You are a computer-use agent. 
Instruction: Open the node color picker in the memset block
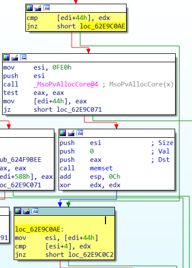point(63,133)
